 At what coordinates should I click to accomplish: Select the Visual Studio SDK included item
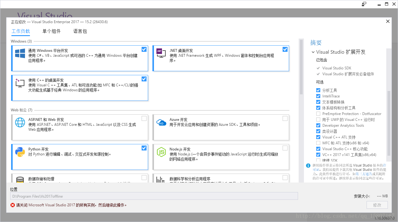337,68
